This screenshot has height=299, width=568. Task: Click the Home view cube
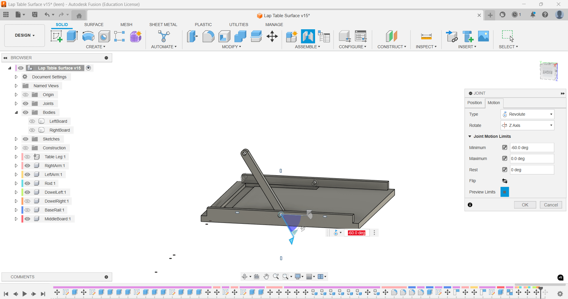(x=548, y=71)
